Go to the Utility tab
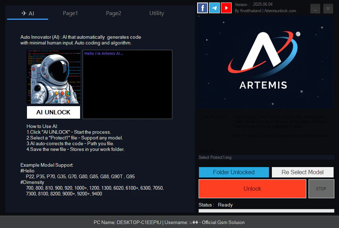 [157, 13]
